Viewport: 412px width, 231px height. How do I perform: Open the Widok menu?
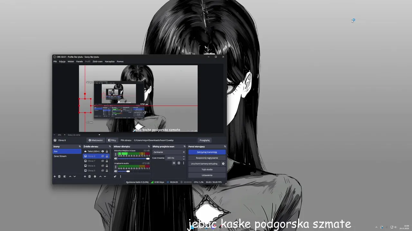(x=70, y=61)
